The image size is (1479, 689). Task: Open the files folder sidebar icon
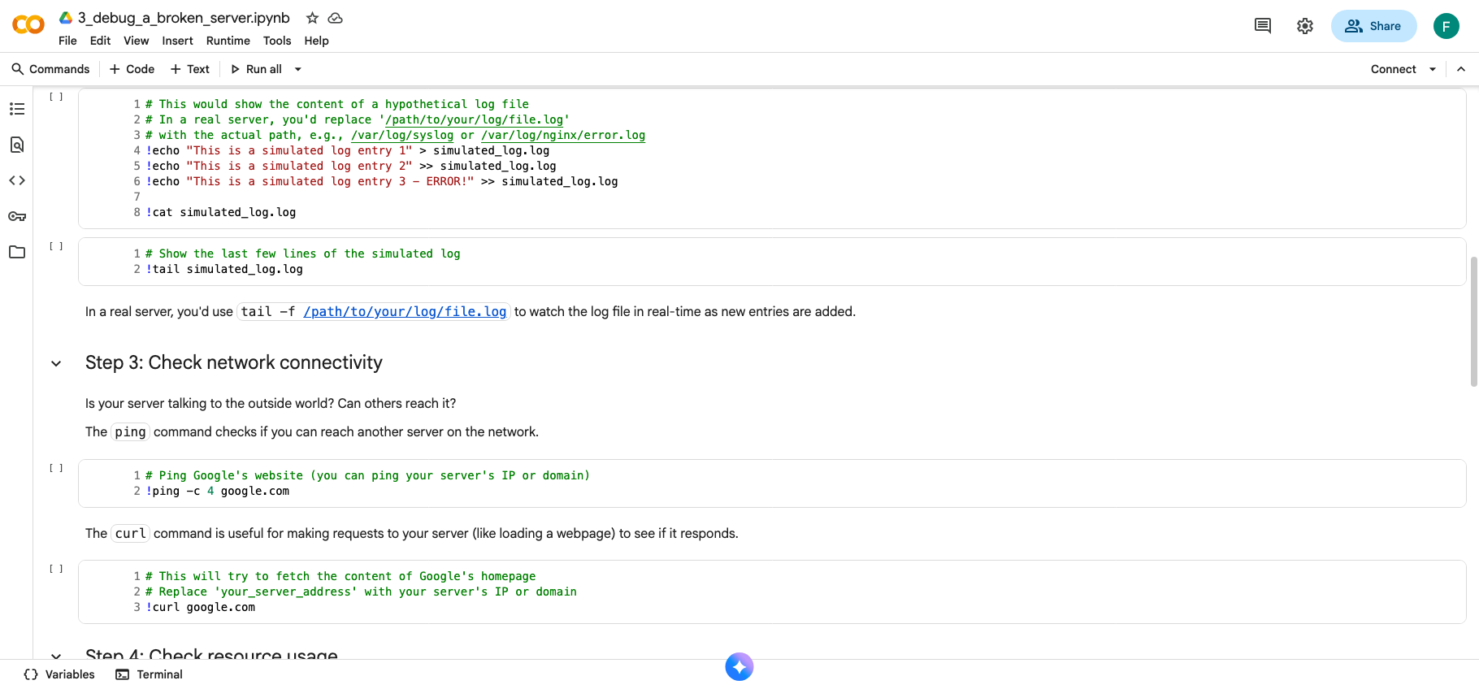point(17,252)
